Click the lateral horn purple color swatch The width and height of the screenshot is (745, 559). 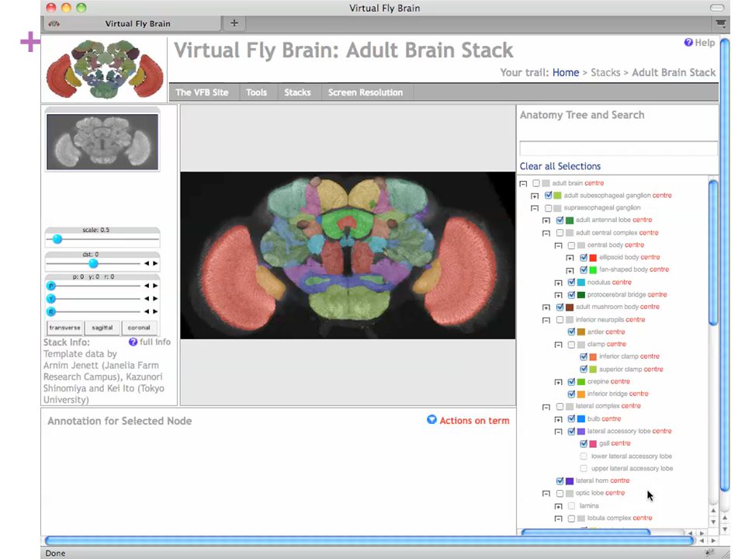[570, 481]
